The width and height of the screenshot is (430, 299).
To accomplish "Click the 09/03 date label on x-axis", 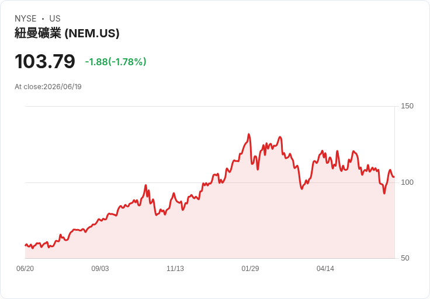I will click(100, 269).
